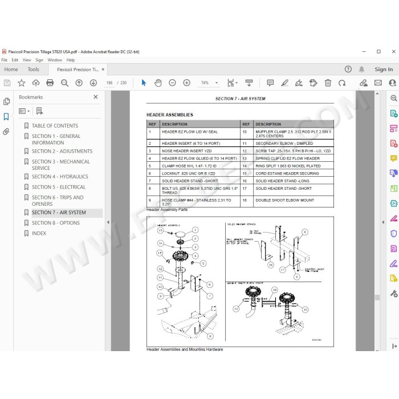
Task: Toggle the bookmarks panel icon
Action: click(6, 117)
